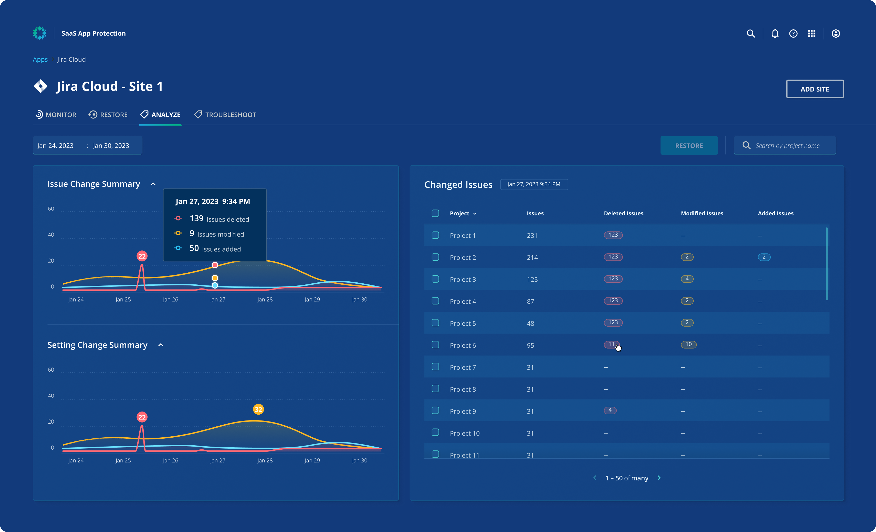
Task: Go to the next page of changed issues
Action: coord(659,478)
